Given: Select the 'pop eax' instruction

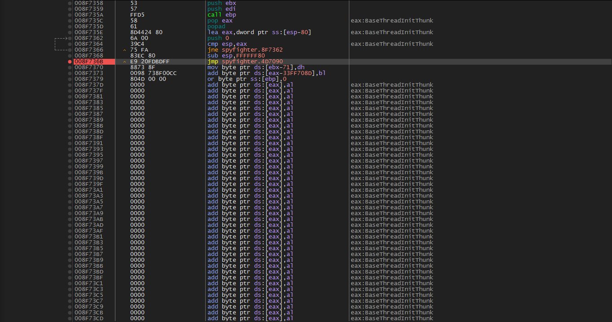Looking at the screenshot, I should pos(220,21).
